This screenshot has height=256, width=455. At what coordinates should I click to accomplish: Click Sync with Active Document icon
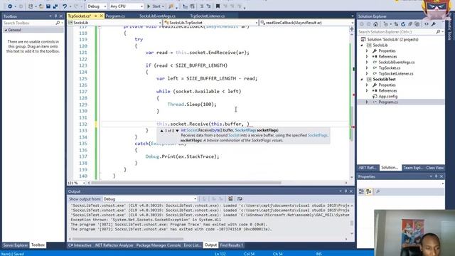[396, 24]
